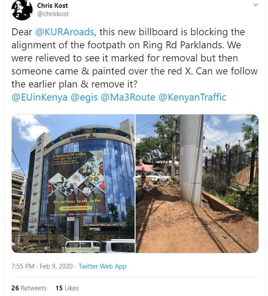
Task: View the footpath pole photo
Action: pos(197,184)
